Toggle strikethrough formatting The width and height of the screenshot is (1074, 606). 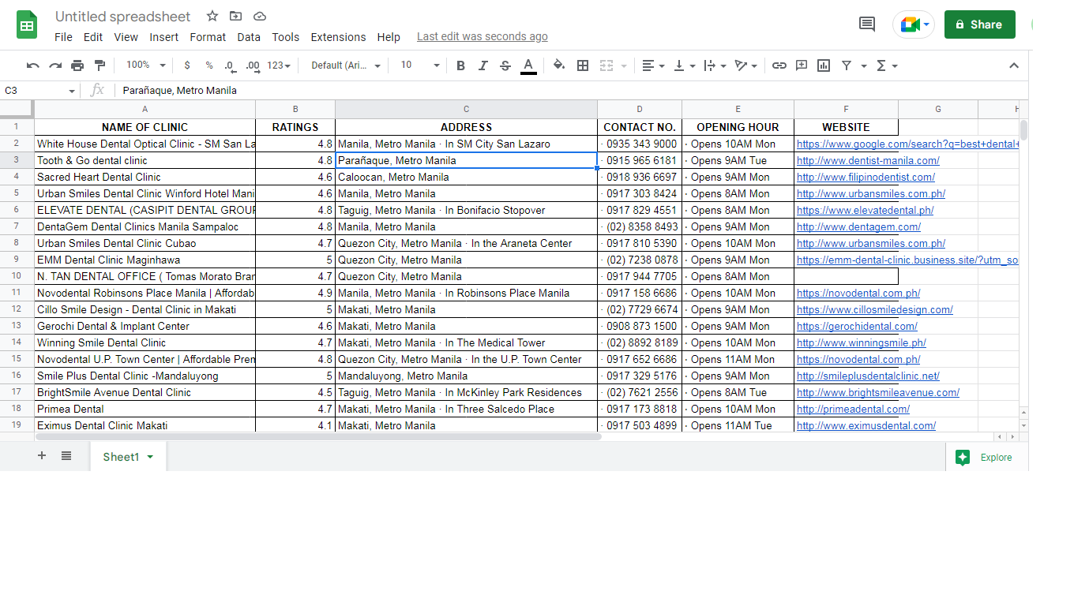(505, 65)
